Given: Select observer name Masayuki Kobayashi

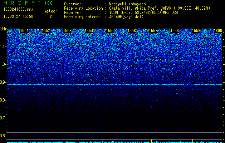Looking at the screenshot, I should 128,4.
